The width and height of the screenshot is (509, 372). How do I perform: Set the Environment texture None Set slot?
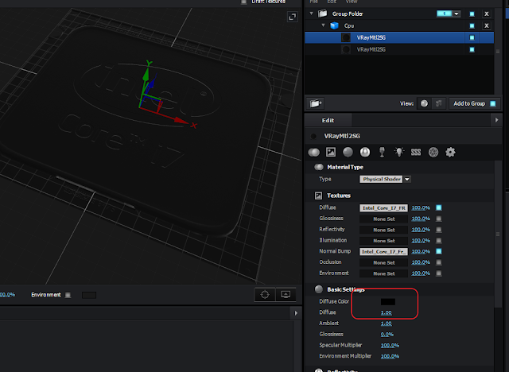pyautogui.click(x=383, y=273)
